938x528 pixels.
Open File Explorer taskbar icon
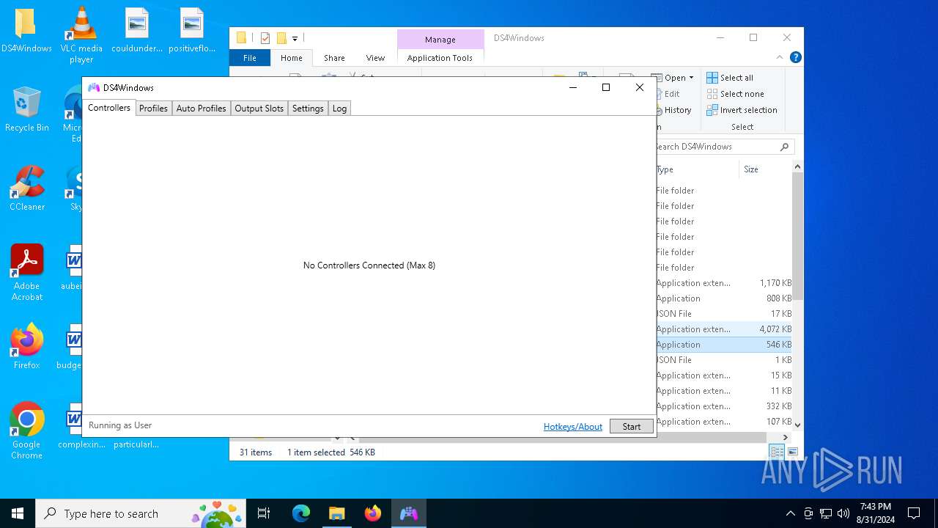coord(337,513)
